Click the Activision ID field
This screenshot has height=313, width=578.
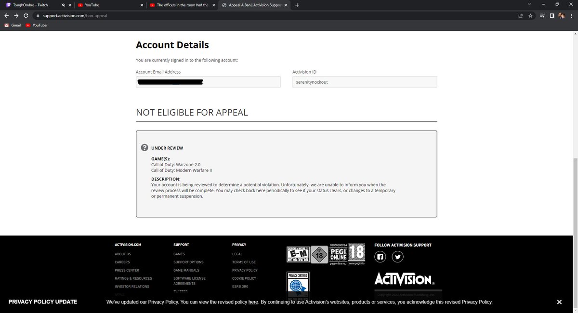click(365, 82)
